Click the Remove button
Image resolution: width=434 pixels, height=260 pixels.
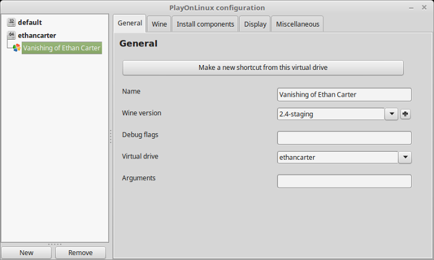pyautogui.click(x=81, y=253)
